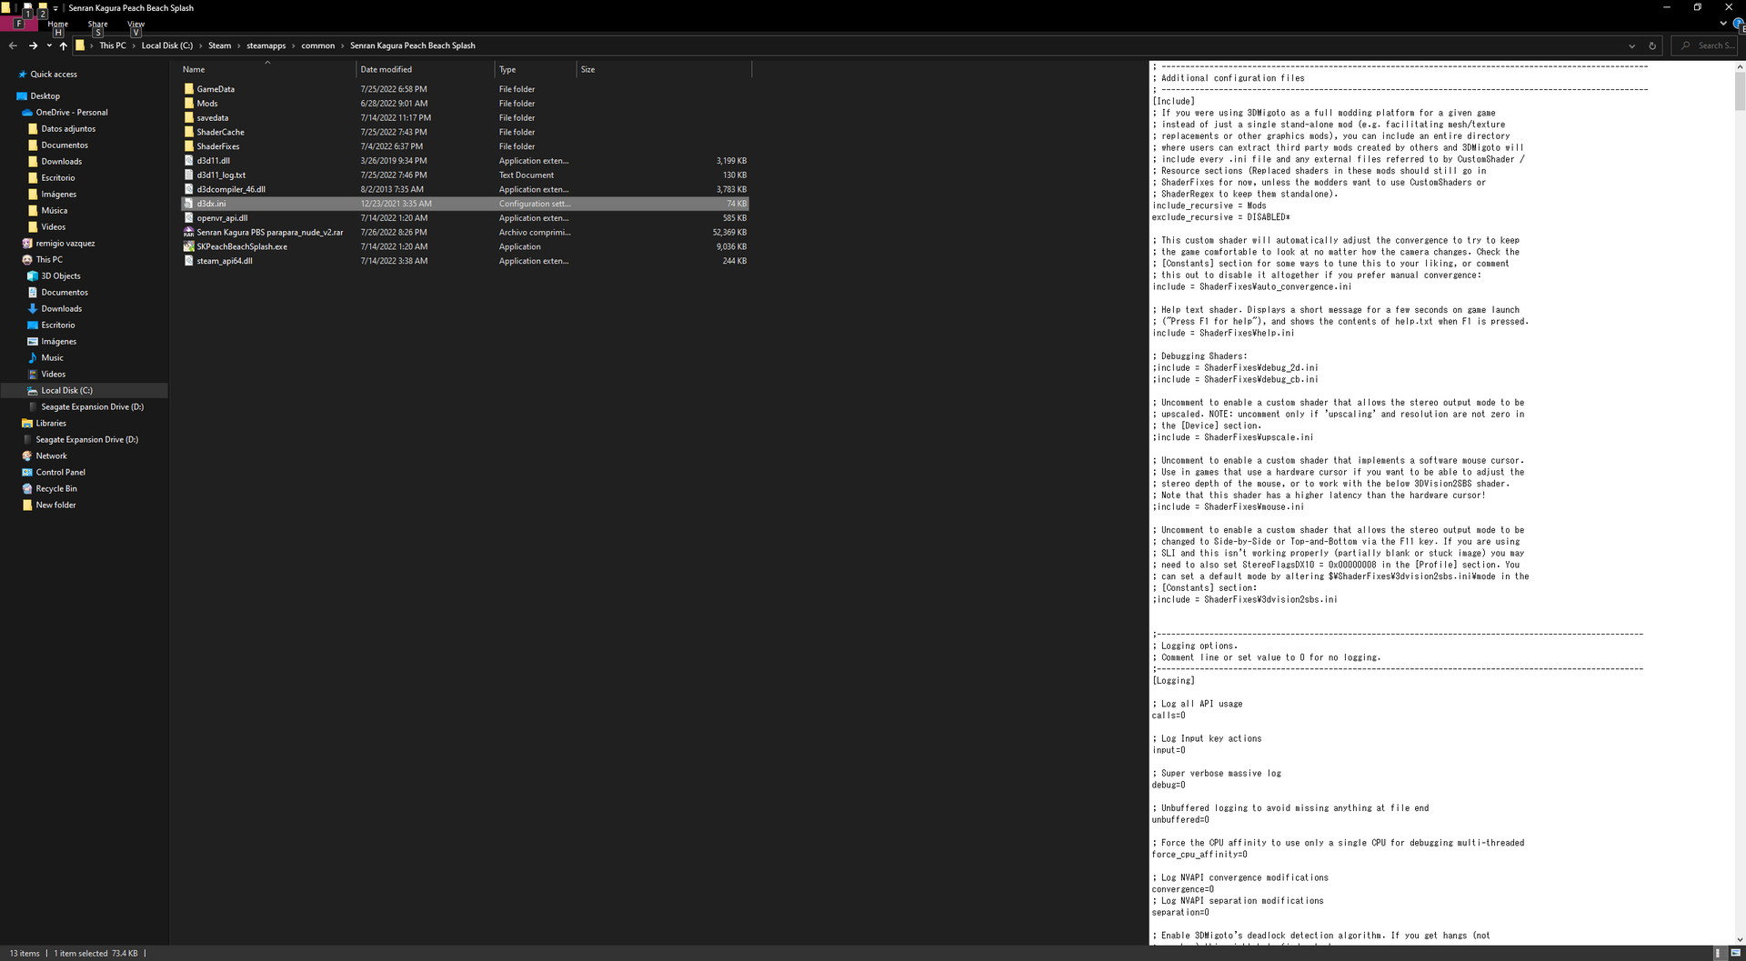Click the Control Panel icon in sidebar
The image size is (1746, 961).
27,473
